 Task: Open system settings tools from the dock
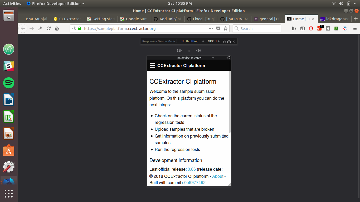coord(9,167)
